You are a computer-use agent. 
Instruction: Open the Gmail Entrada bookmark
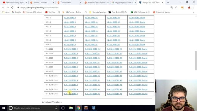[33, 12]
